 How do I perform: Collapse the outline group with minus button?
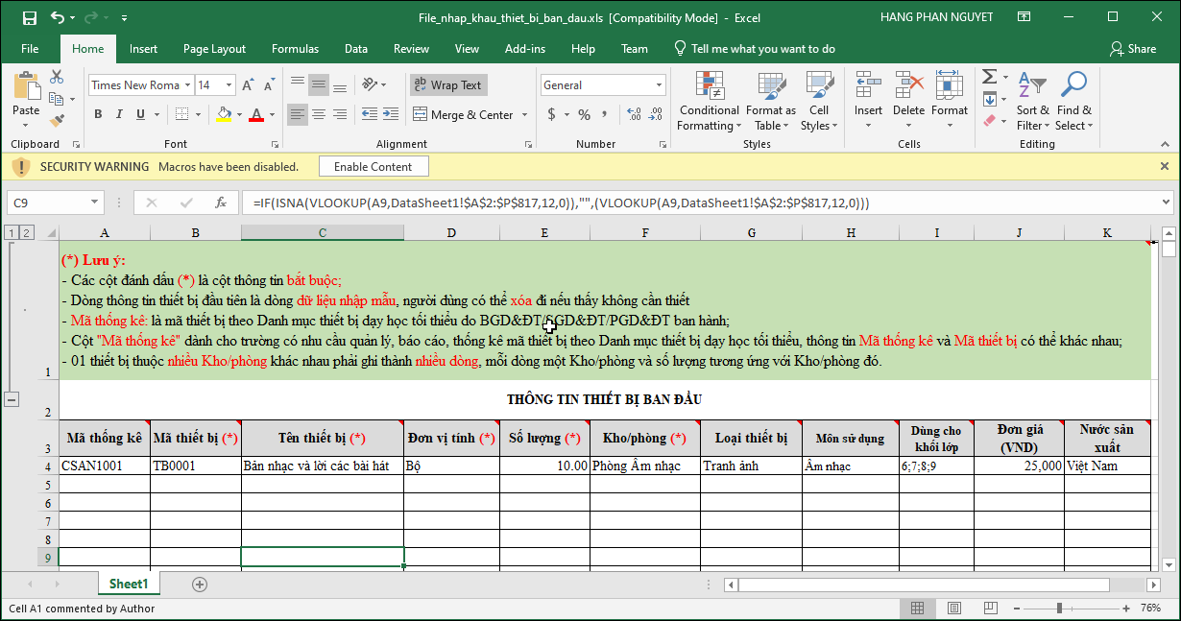[x=12, y=399]
